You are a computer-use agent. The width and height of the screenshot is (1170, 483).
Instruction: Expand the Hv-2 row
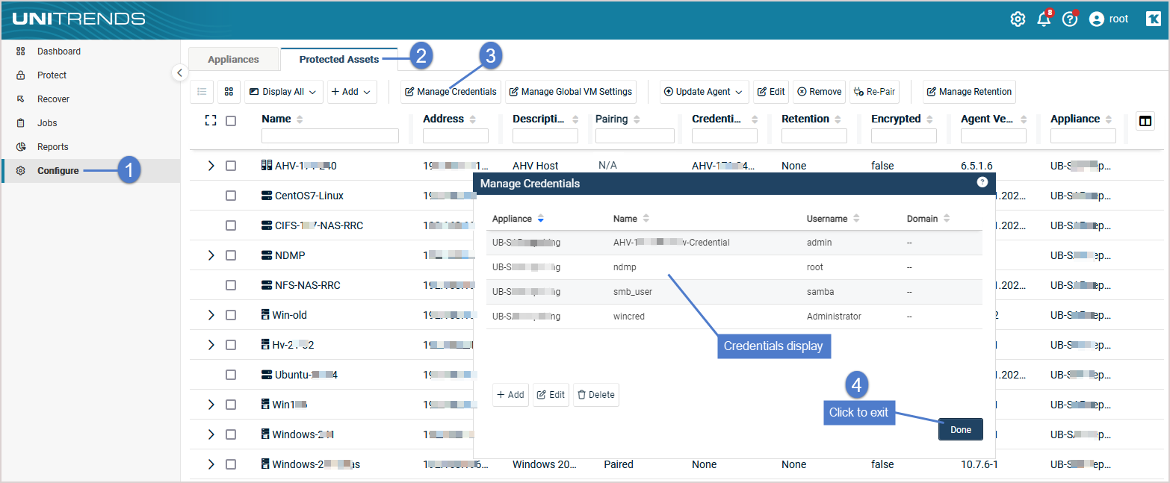(x=211, y=345)
